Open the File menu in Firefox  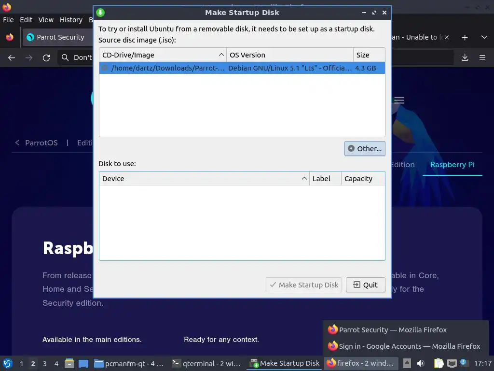8,20
